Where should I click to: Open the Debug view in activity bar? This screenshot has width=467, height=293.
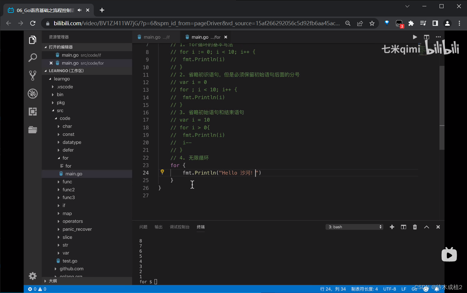click(x=33, y=93)
